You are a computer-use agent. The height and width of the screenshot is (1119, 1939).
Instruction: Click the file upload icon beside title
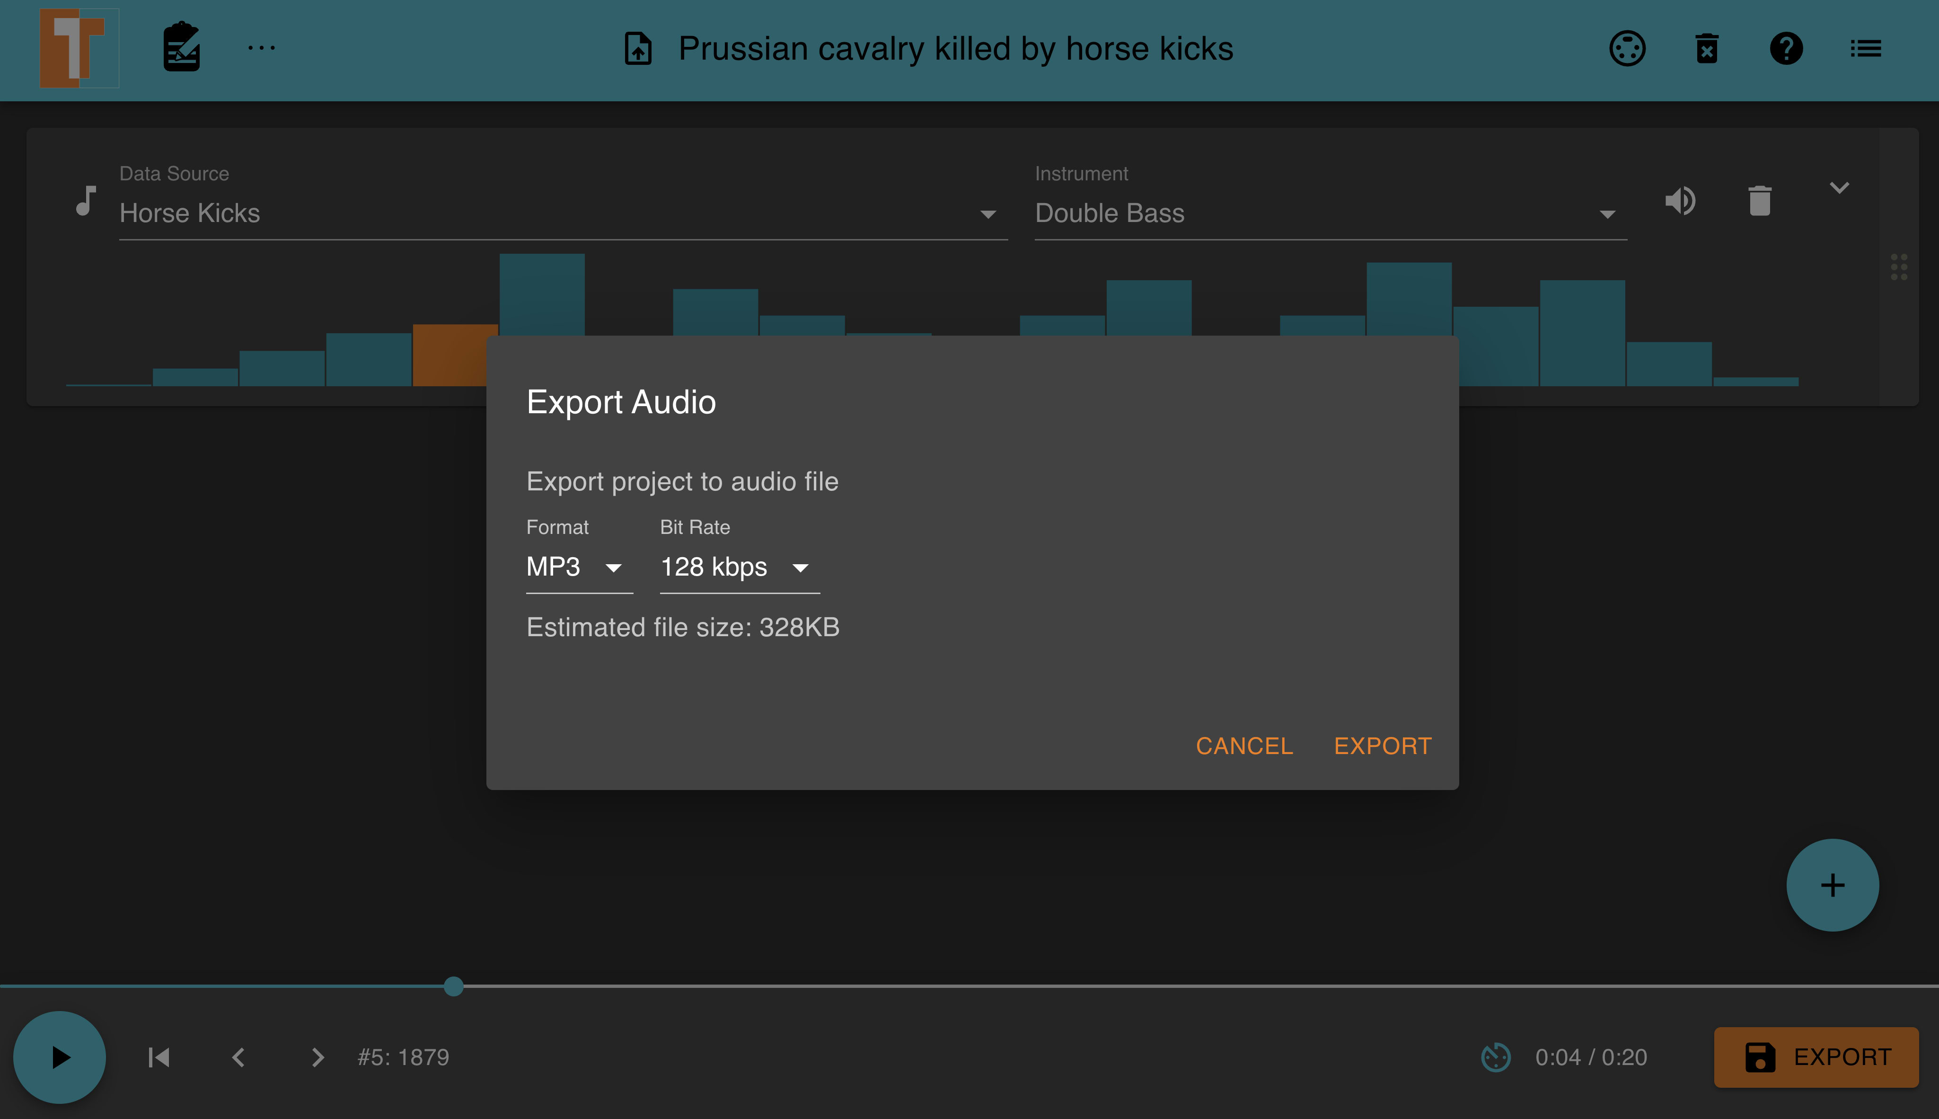[638, 48]
